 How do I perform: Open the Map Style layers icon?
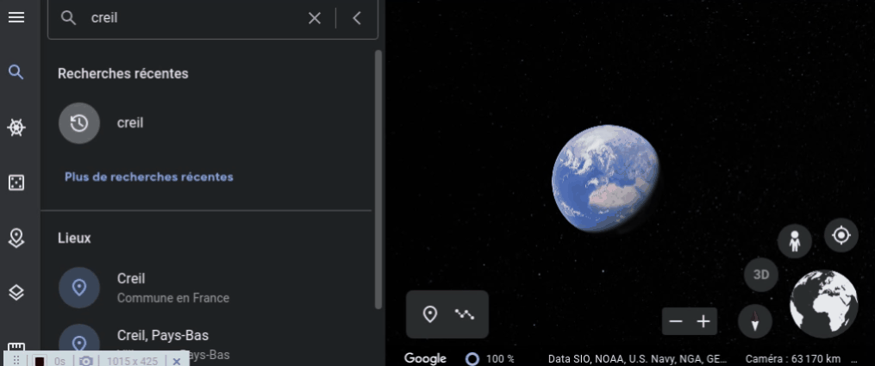coord(16,292)
